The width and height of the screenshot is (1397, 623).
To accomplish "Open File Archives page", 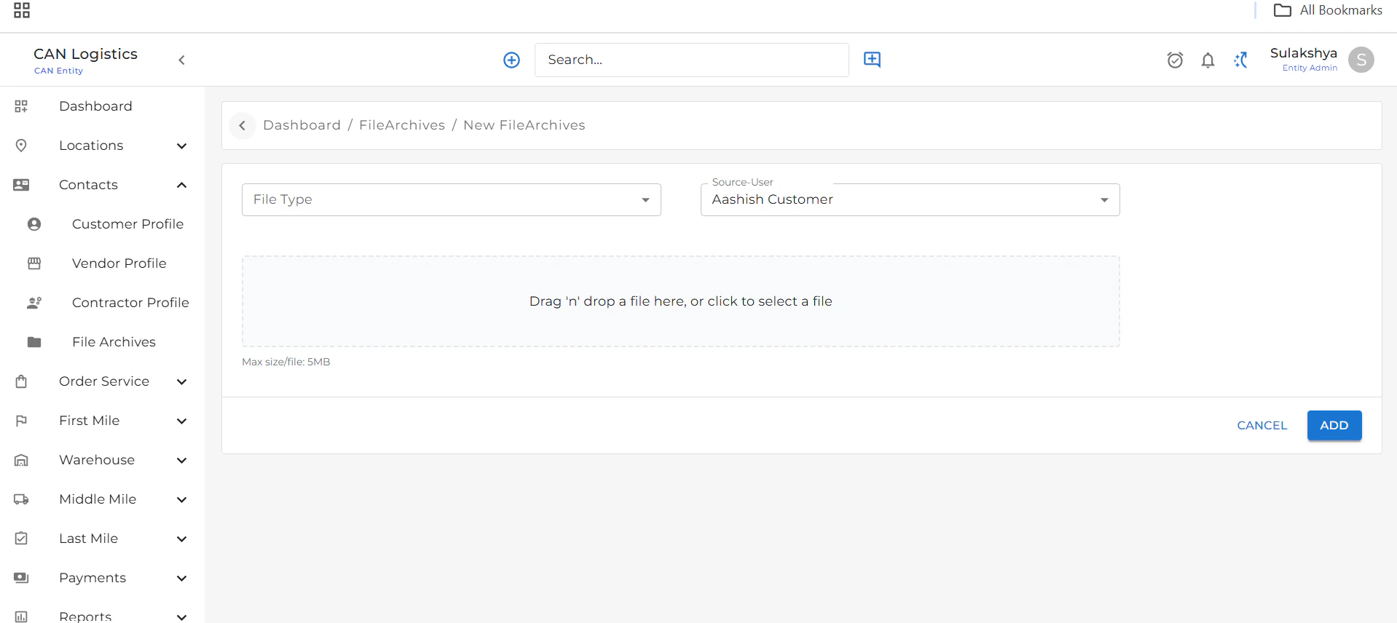I will pos(114,342).
